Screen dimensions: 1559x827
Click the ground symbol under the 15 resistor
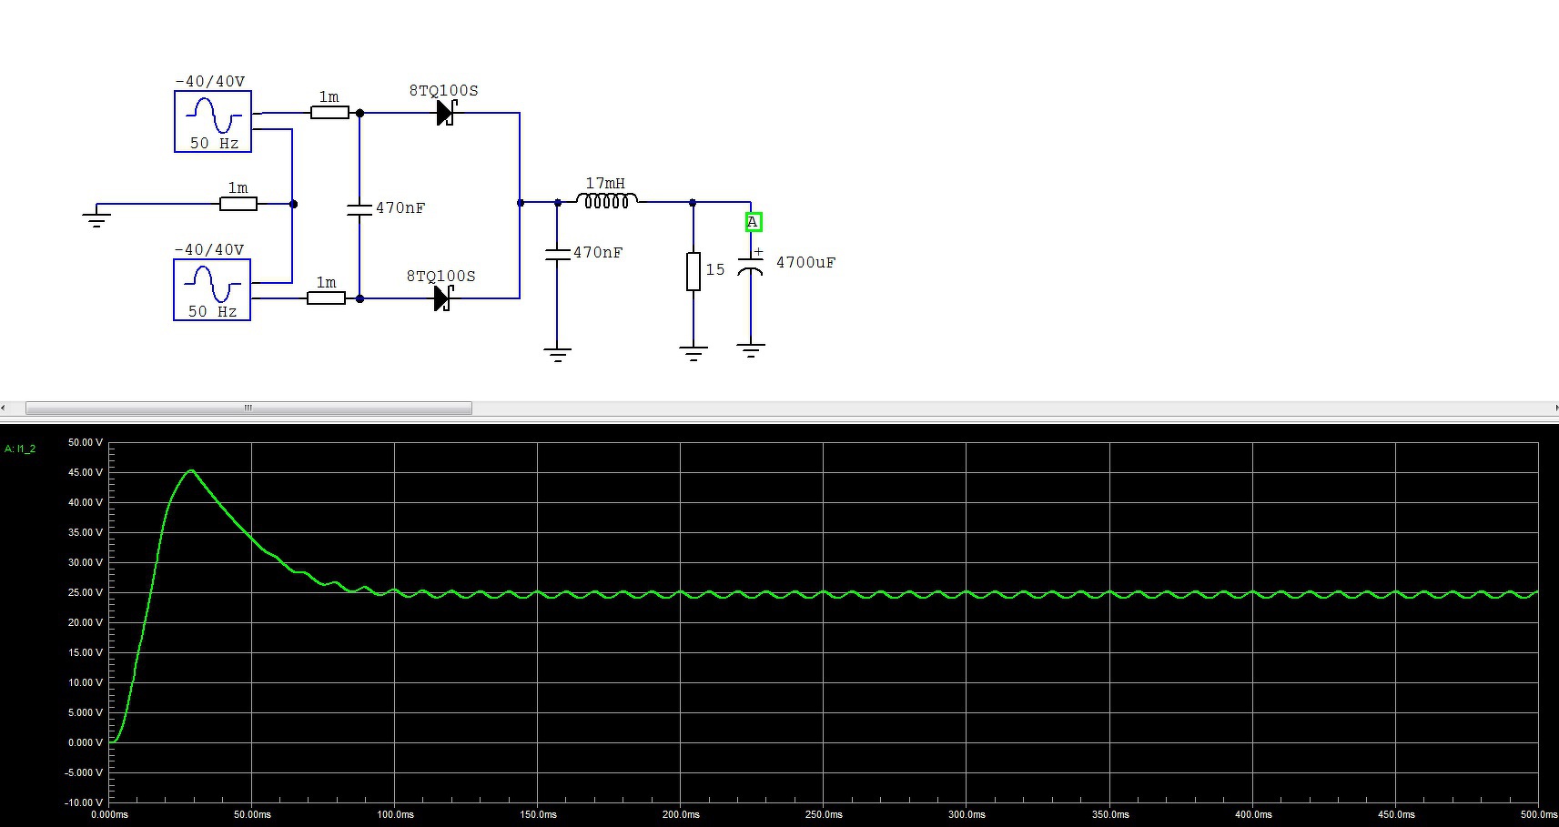click(693, 354)
